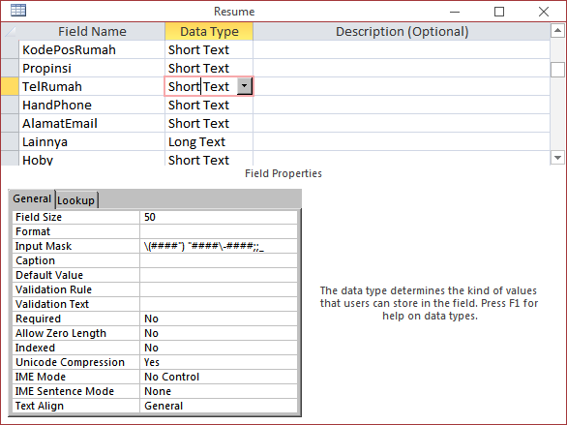
Task: Click the Validation Text property field
Action: [219, 304]
